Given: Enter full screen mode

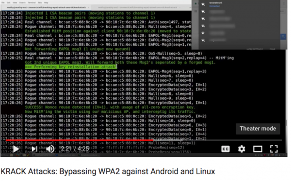Looking at the screenshot, I should click(274, 149).
